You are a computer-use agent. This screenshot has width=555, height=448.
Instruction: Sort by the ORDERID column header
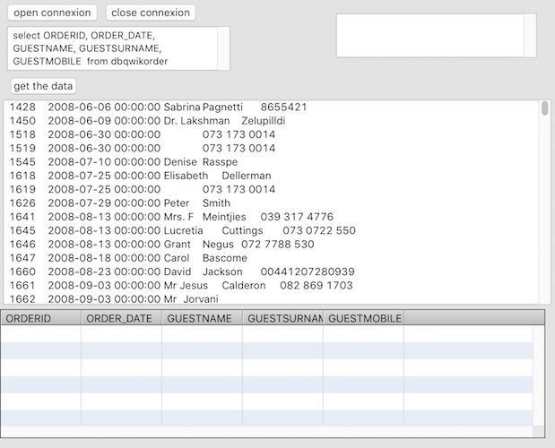click(40, 318)
